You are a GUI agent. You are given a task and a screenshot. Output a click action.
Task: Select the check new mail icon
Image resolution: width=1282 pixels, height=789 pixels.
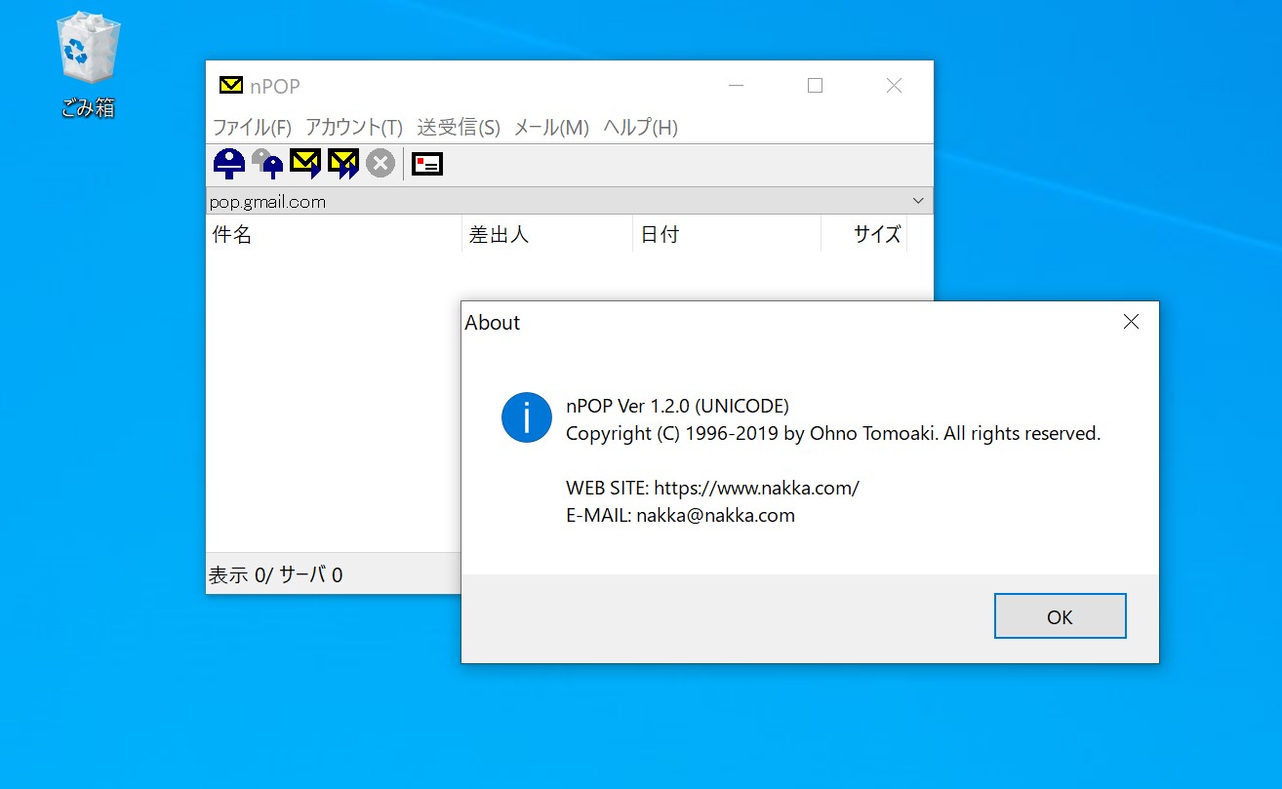tap(228, 163)
